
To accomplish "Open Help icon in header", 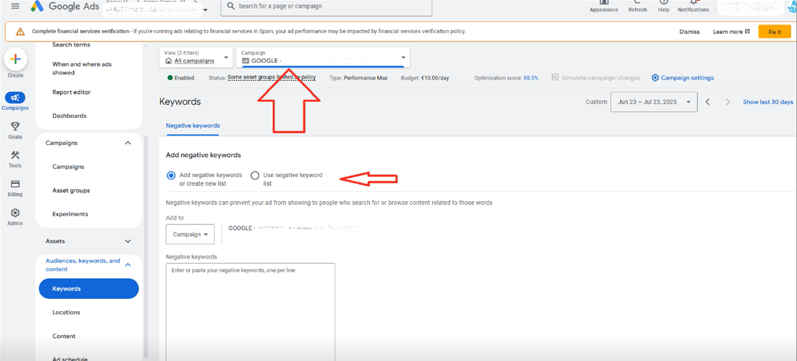I will 664,2.
